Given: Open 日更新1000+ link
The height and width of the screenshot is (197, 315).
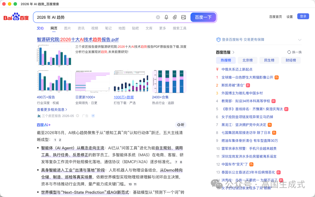Looking at the screenshot, I should [85, 97].
